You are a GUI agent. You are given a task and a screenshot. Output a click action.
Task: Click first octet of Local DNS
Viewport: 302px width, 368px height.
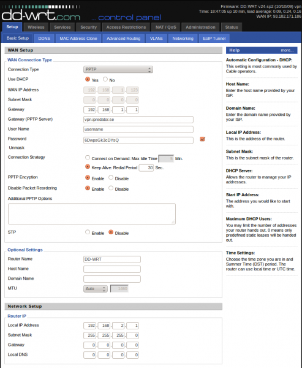(89, 355)
